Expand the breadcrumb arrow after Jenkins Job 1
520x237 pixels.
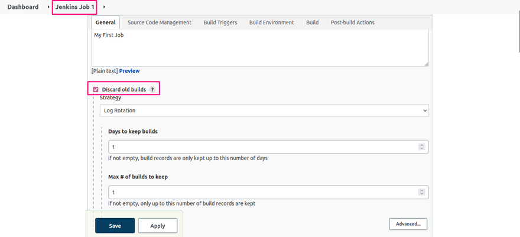point(104,7)
